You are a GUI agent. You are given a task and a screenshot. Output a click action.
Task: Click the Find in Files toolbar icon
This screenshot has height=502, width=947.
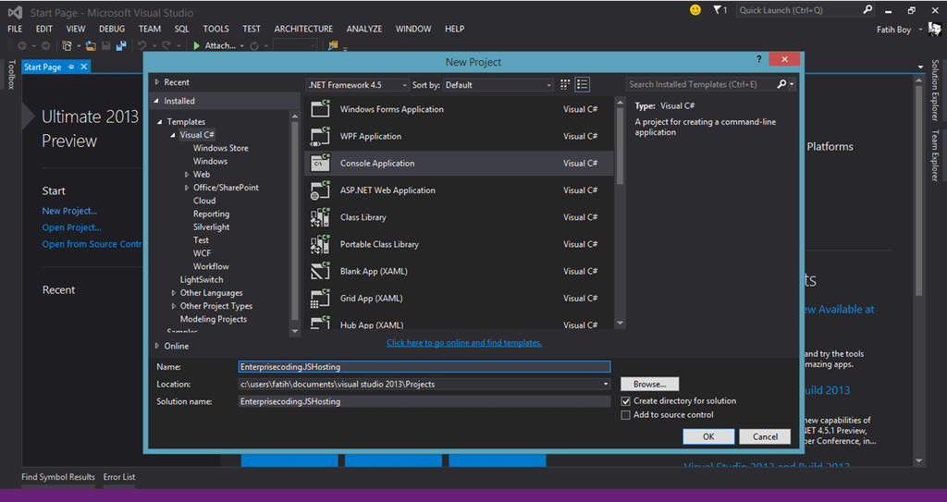(x=332, y=45)
